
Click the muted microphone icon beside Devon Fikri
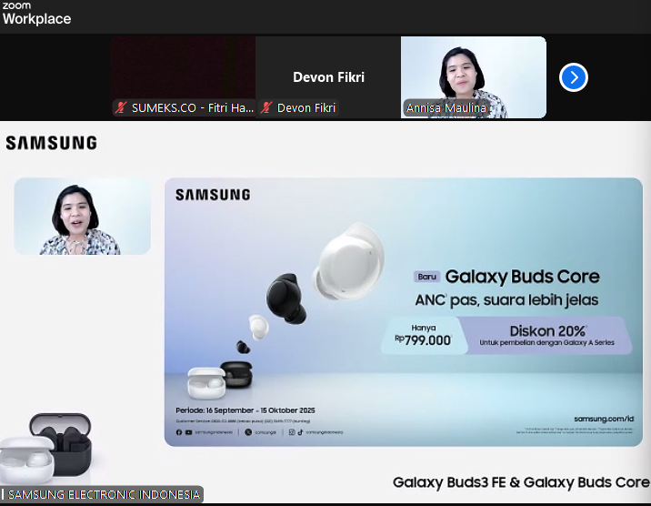pyautogui.click(x=266, y=108)
